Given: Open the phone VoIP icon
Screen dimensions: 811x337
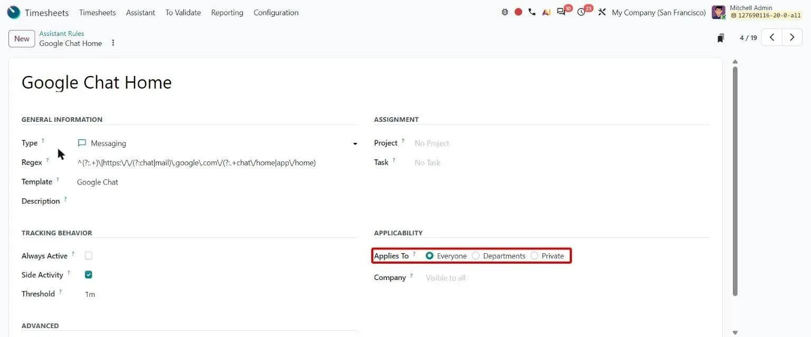Looking at the screenshot, I should click(532, 12).
